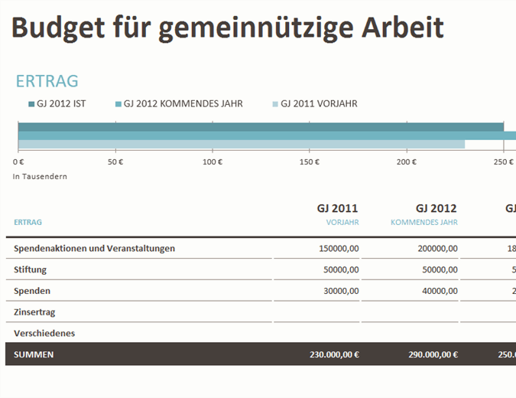
Task: Click the GJ 2011 column header
Action: tap(337, 208)
